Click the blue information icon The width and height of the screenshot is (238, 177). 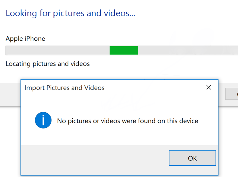[43, 120]
